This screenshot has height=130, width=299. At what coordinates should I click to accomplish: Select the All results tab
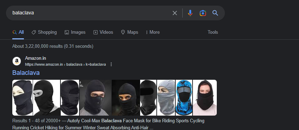pyautogui.click(x=18, y=32)
